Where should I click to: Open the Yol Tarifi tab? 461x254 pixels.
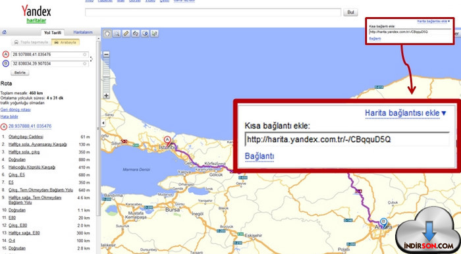(53, 33)
